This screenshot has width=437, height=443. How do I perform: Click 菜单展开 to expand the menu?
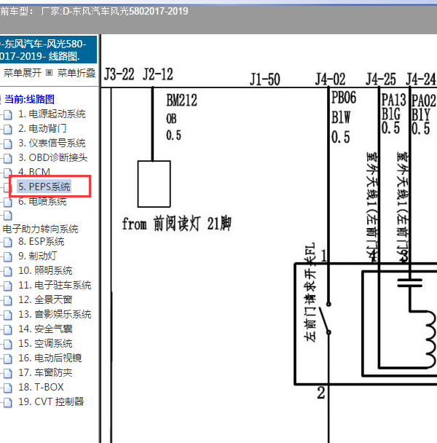tap(23, 73)
